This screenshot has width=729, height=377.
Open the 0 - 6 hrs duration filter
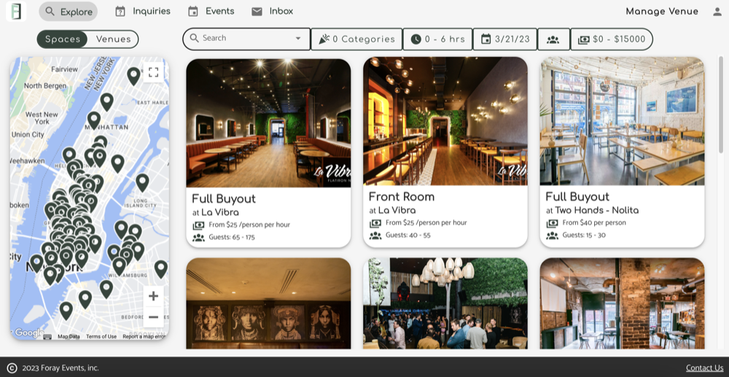click(x=437, y=39)
